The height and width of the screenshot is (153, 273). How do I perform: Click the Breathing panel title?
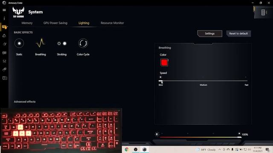tap(165, 48)
